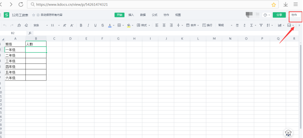Viewport: 303px width, 138px height.
Task: Open the 公式 tab
Action: click(x=154, y=15)
